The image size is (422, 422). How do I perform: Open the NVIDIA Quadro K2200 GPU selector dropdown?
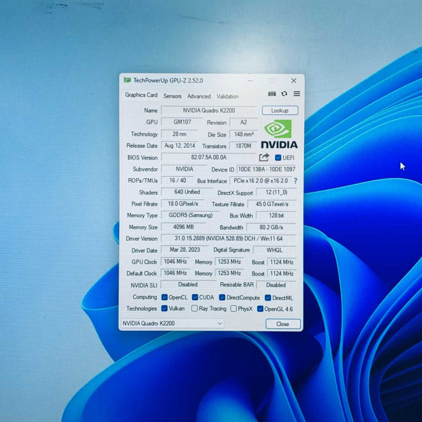point(172,323)
